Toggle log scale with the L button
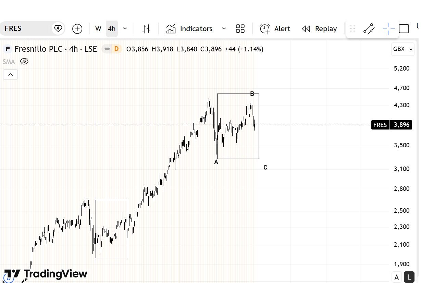Image resolution: width=421 pixels, height=283 pixels. coord(409,277)
